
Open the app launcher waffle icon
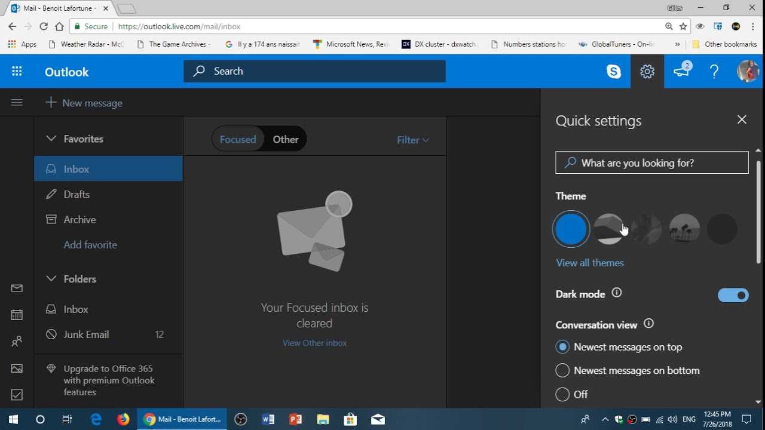pos(17,72)
